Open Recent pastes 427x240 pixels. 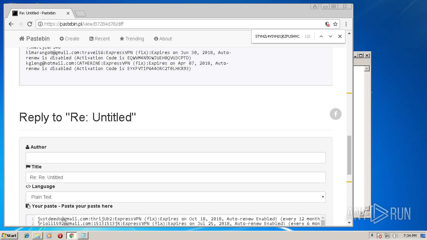[99, 39]
